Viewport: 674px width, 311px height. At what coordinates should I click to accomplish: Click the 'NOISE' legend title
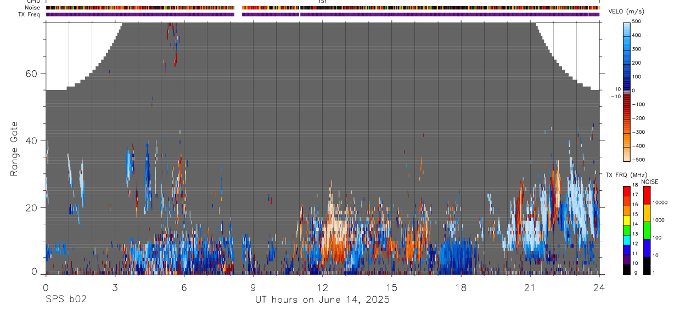(649, 182)
